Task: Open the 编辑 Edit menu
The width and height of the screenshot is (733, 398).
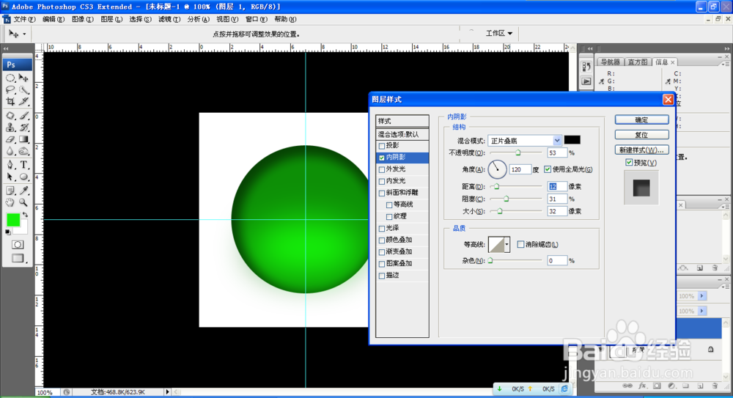Action: [54, 19]
